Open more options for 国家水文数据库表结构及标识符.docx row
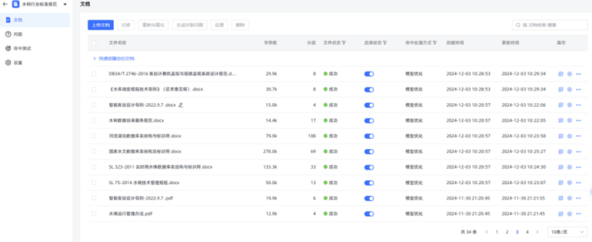The image size is (592, 242). 578,152
